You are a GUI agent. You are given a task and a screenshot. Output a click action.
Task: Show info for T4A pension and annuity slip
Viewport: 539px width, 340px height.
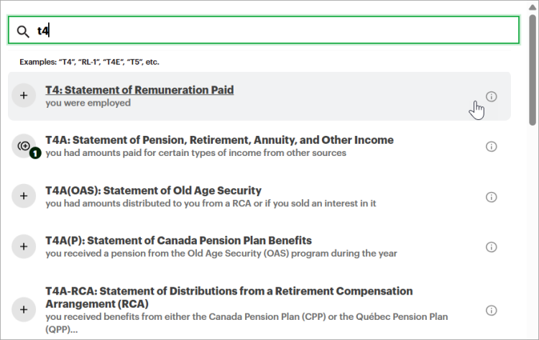click(492, 147)
